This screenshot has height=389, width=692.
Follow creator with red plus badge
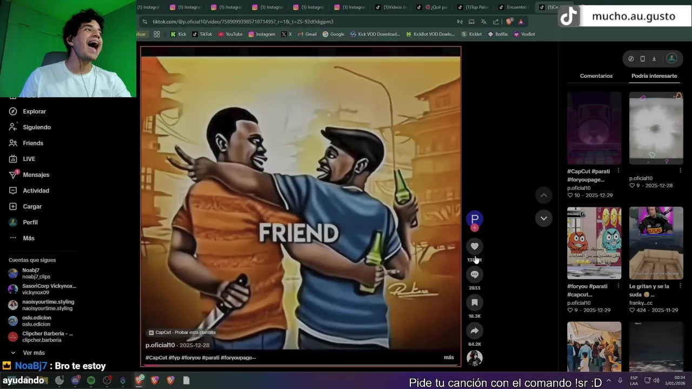(x=475, y=228)
